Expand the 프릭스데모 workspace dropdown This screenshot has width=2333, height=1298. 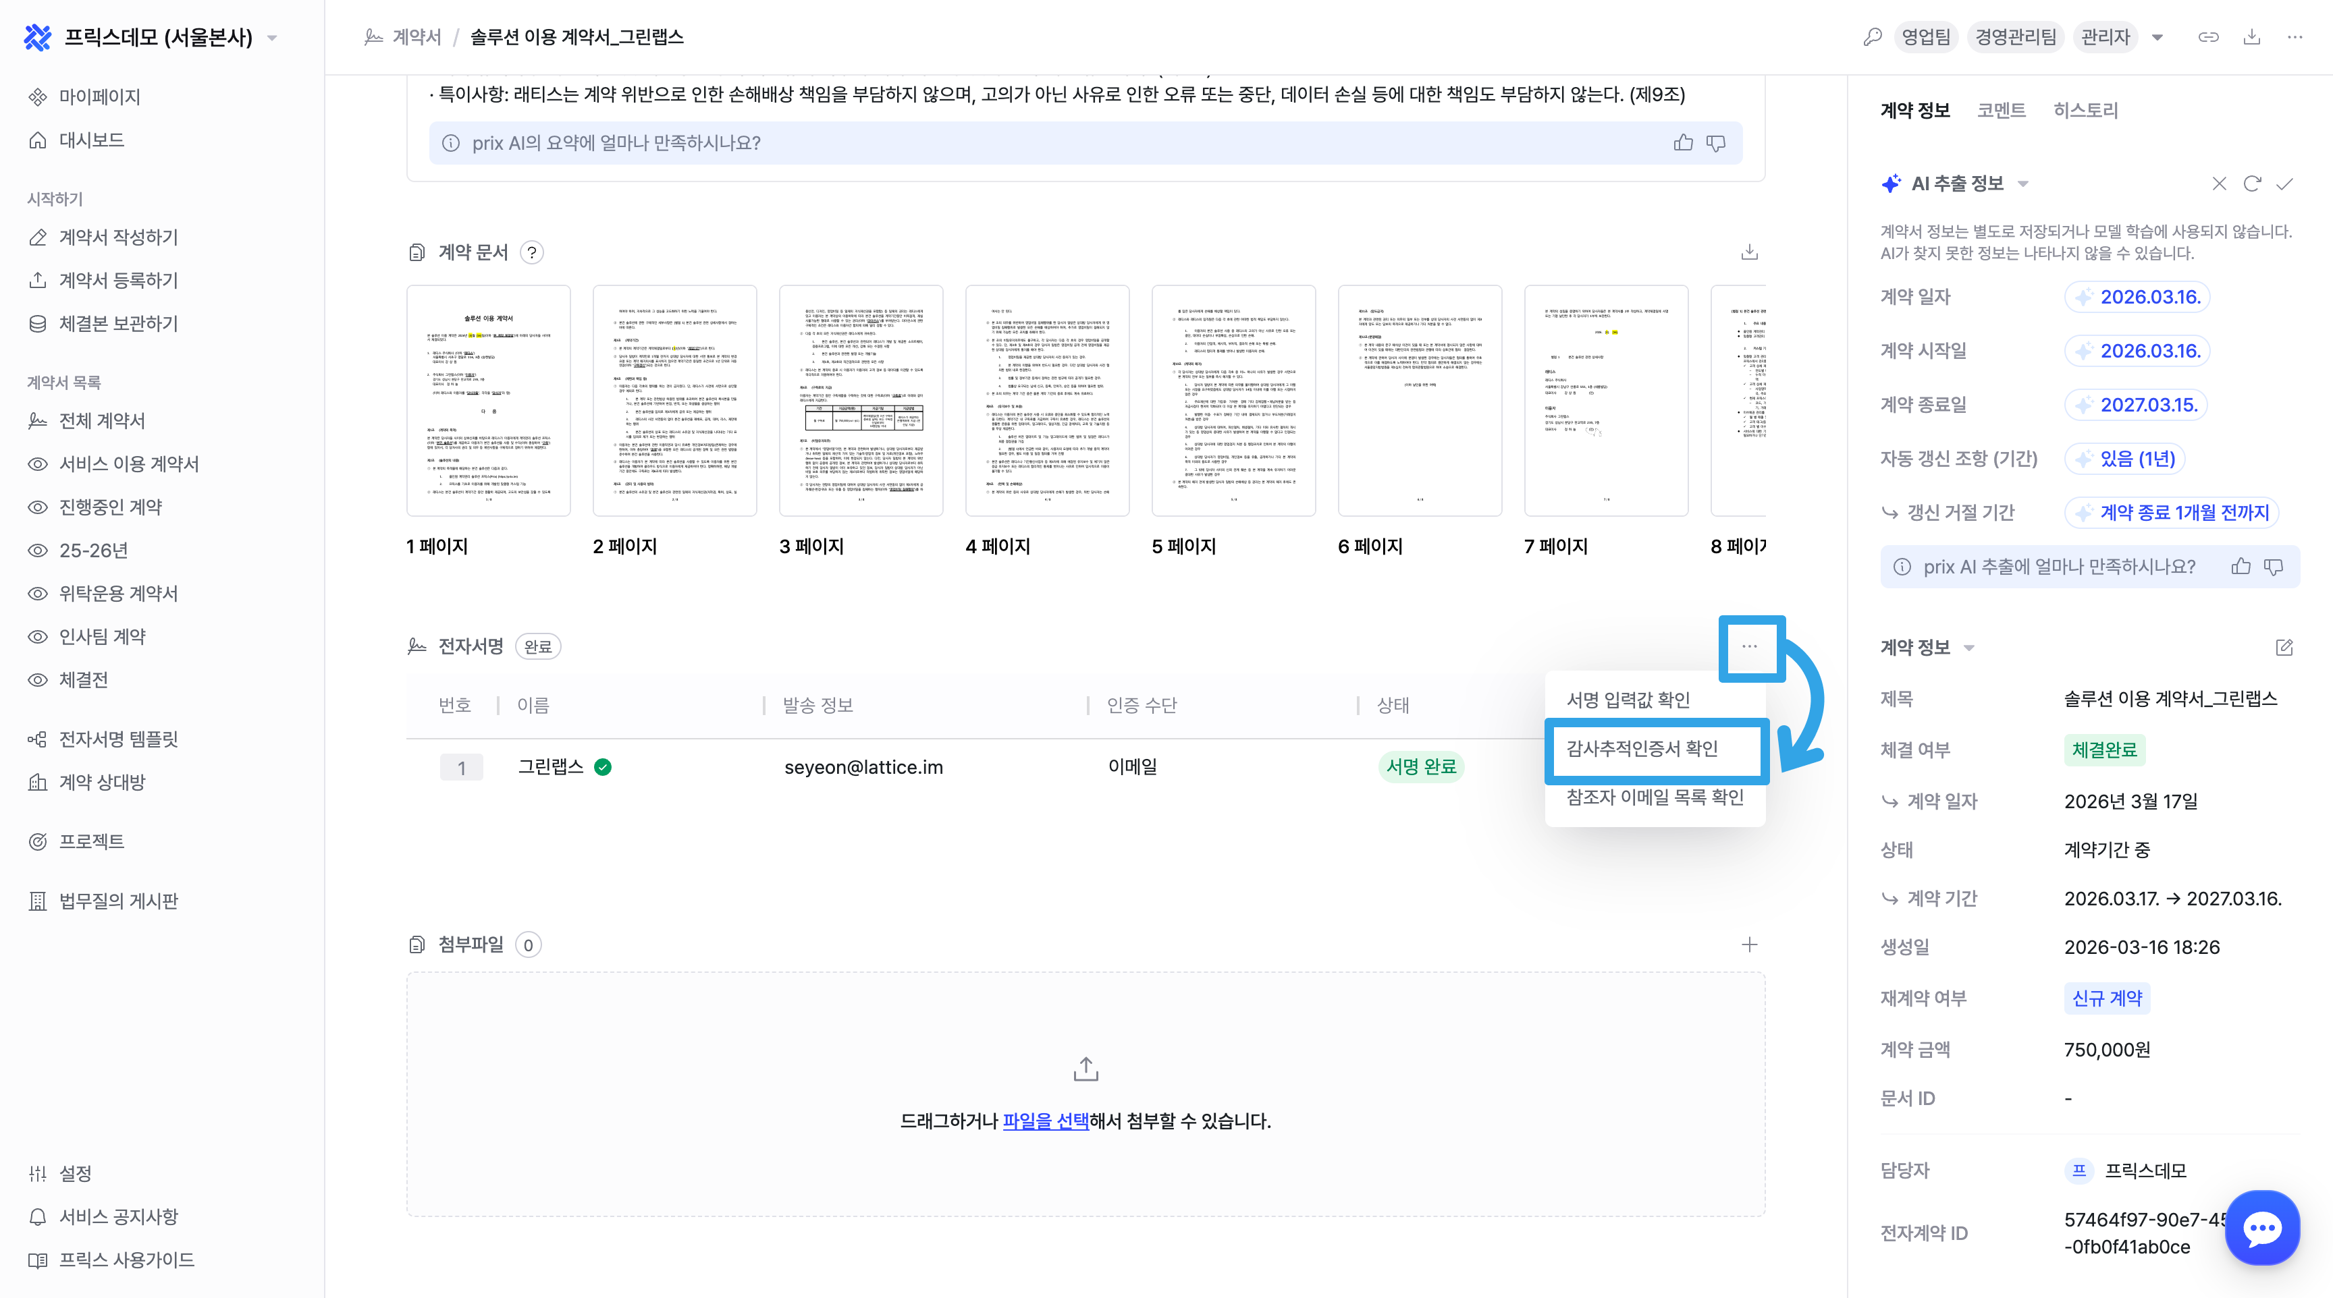[x=271, y=38]
